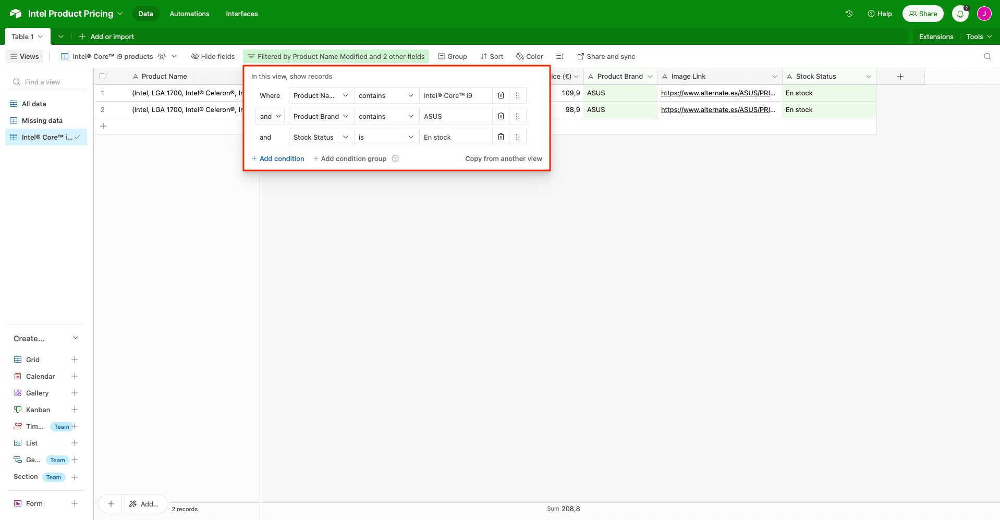Screen dimensions: 1000x520
Task: Edit Intel® Core™ i9 filter value
Action: (x=456, y=95)
